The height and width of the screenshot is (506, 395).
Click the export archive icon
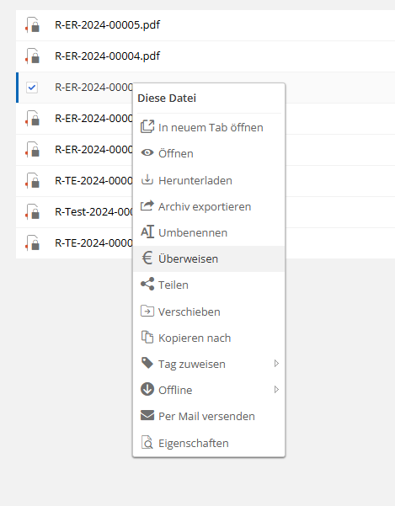coord(147,205)
